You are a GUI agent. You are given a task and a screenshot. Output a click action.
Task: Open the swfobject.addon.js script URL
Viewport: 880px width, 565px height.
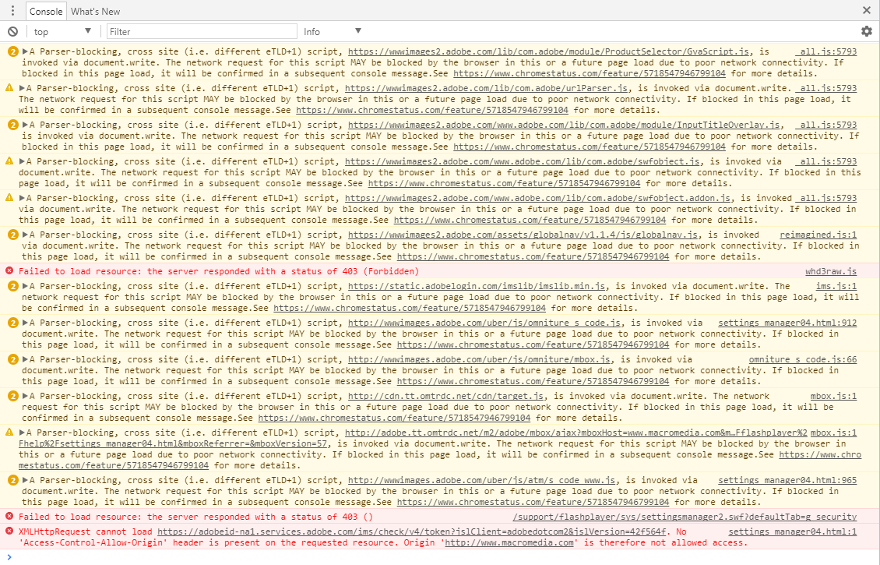(537, 198)
